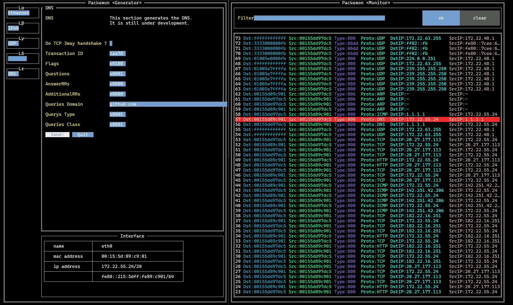Select DNS packet row 56 to 1.1.1.1
The height and width of the screenshot is (305, 513).
pos(368,124)
